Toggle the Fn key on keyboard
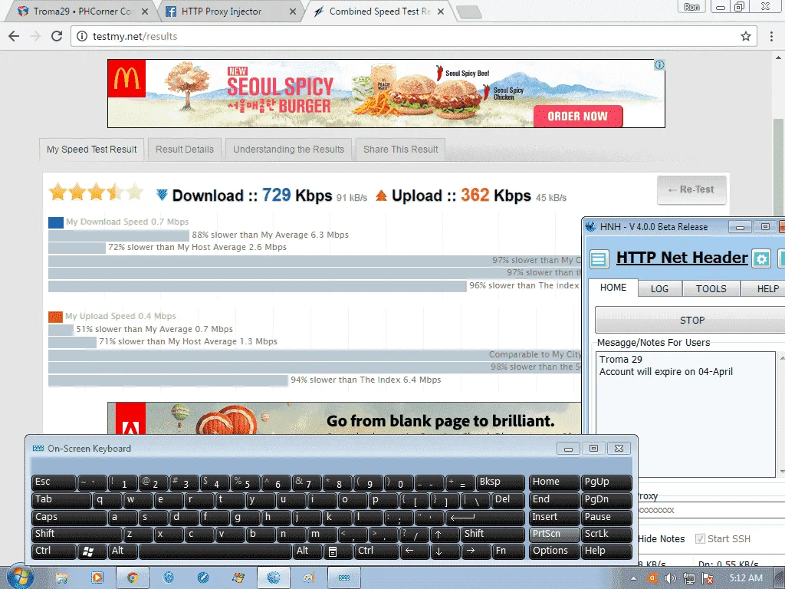Image resolution: width=785 pixels, height=589 pixels. (x=508, y=551)
